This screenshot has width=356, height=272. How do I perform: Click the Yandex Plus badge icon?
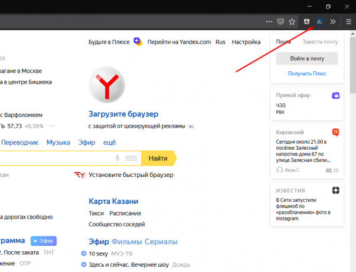coord(138,42)
